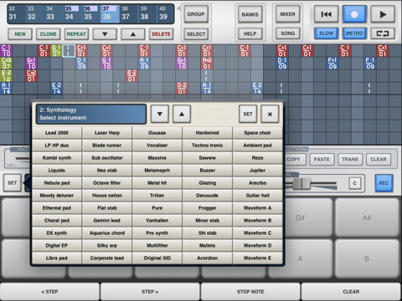Move pattern up with toolbar up arrow
402x301 pixels.
pos(133,34)
